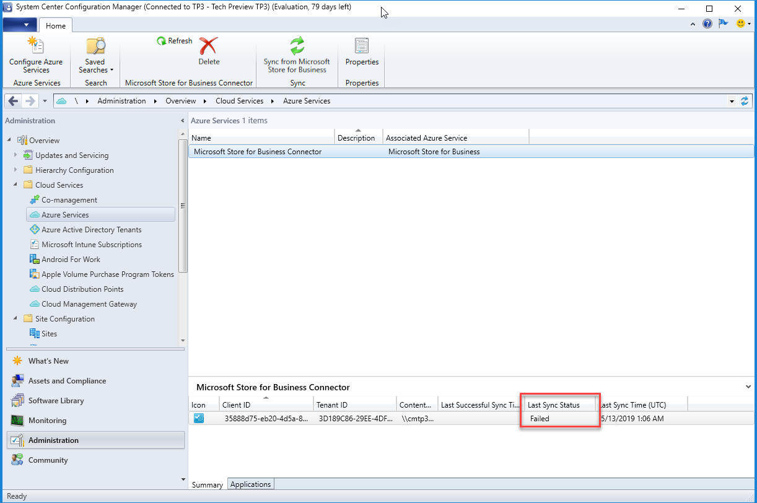Switch to Monitoring workspace
757x503 pixels.
(47, 421)
